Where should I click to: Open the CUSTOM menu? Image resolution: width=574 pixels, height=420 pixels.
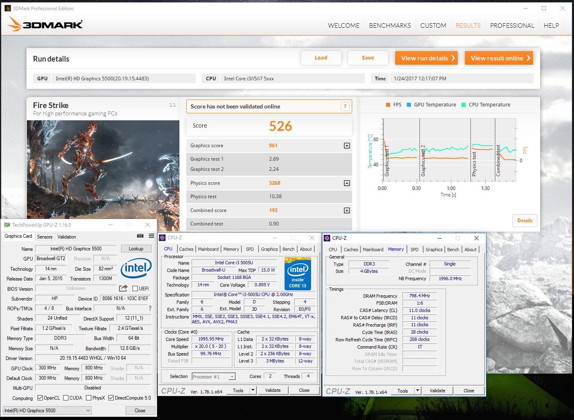(x=433, y=25)
